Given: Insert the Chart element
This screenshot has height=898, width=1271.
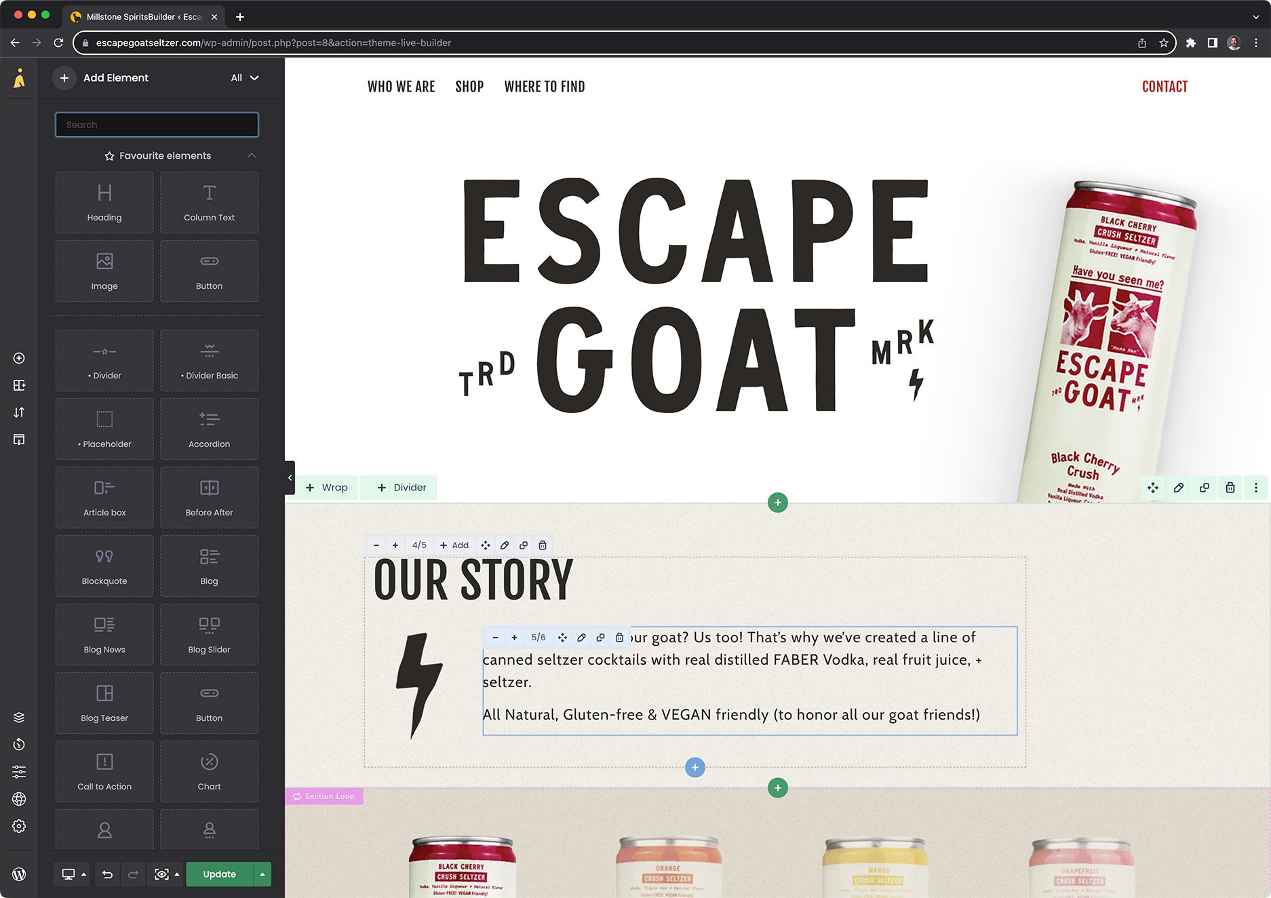Looking at the screenshot, I should tap(209, 771).
